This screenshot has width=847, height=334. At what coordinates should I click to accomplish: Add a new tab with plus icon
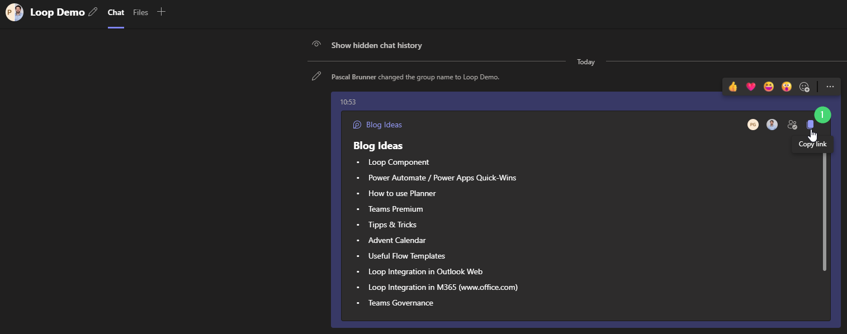pos(161,12)
